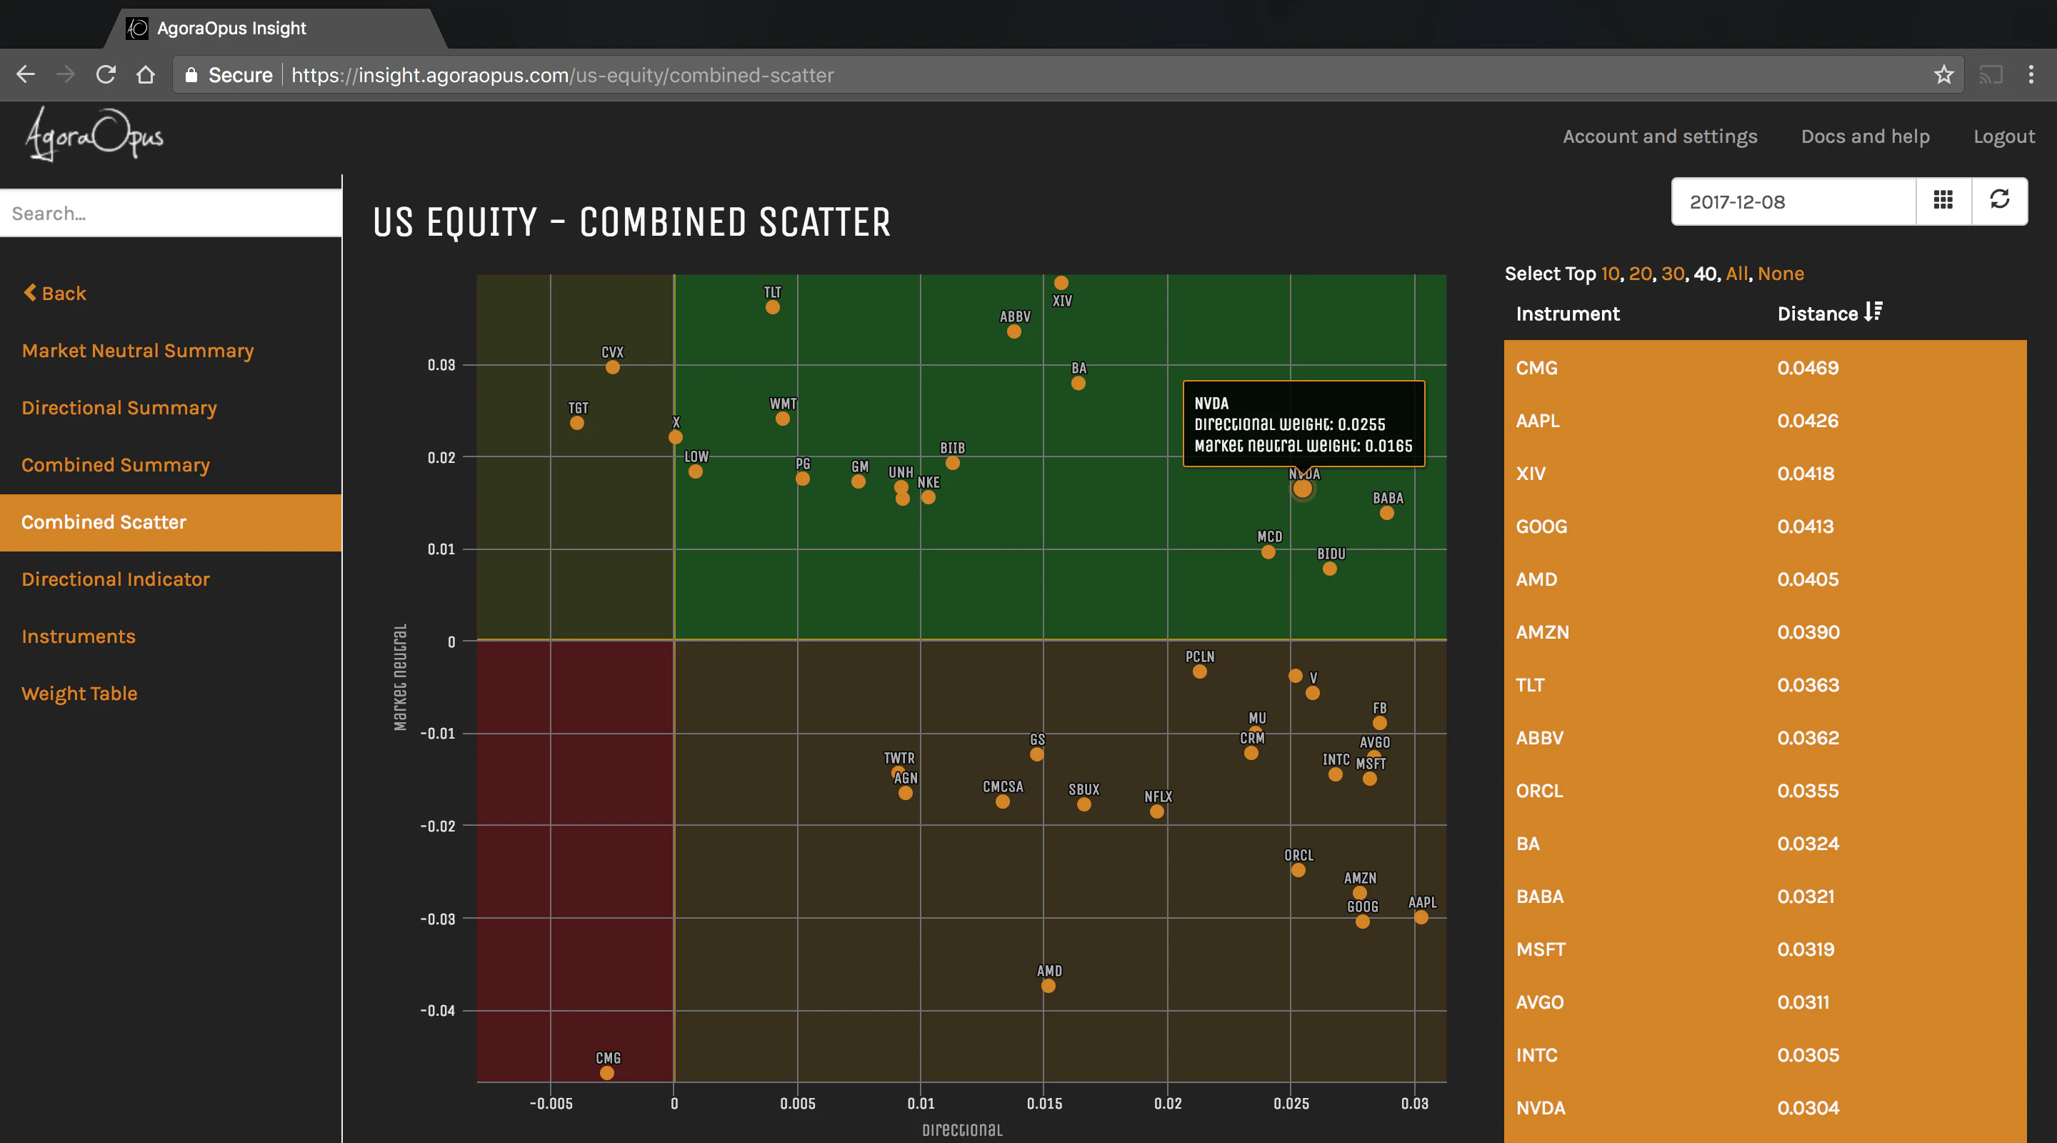
Task: Click the browser forward arrow
Action: point(66,74)
